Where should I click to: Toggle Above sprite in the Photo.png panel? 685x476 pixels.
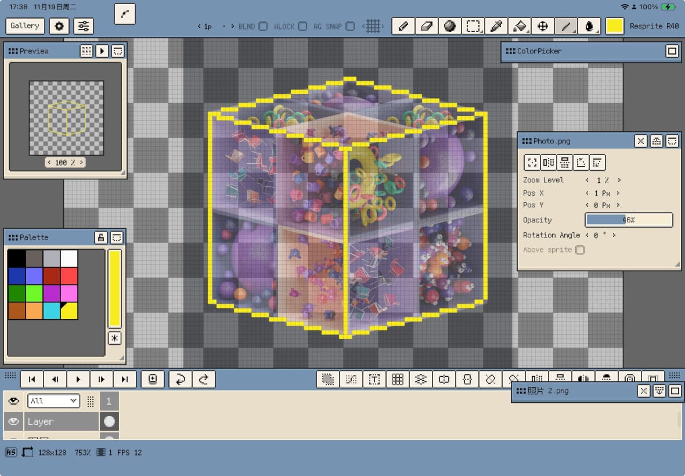point(580,249)
